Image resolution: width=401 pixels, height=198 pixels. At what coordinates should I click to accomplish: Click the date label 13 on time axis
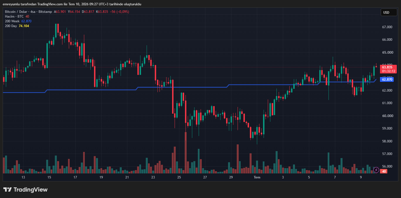(x=23, y=177)
